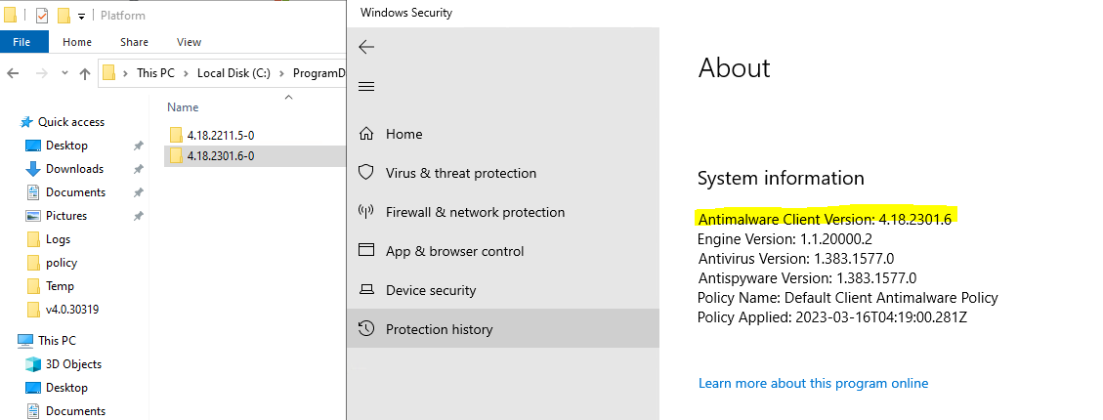Open Customize Quick Access Toolbar dropdown

(x=82, y=16)
